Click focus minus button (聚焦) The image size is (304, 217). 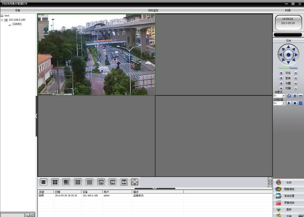click(x=295, y=78)
